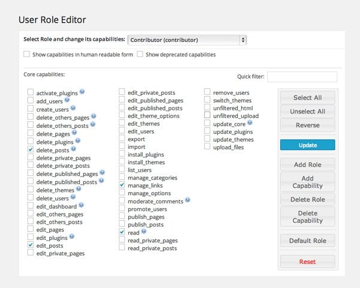The height and width of the screenshot is (288, 360).
Task: Click the Delete Role button
Action: tap(307, 199)
